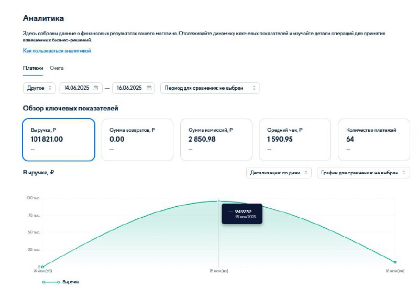Select the Количество платежей metric card
The image size is (419, 297).
[x=374, y=140]
